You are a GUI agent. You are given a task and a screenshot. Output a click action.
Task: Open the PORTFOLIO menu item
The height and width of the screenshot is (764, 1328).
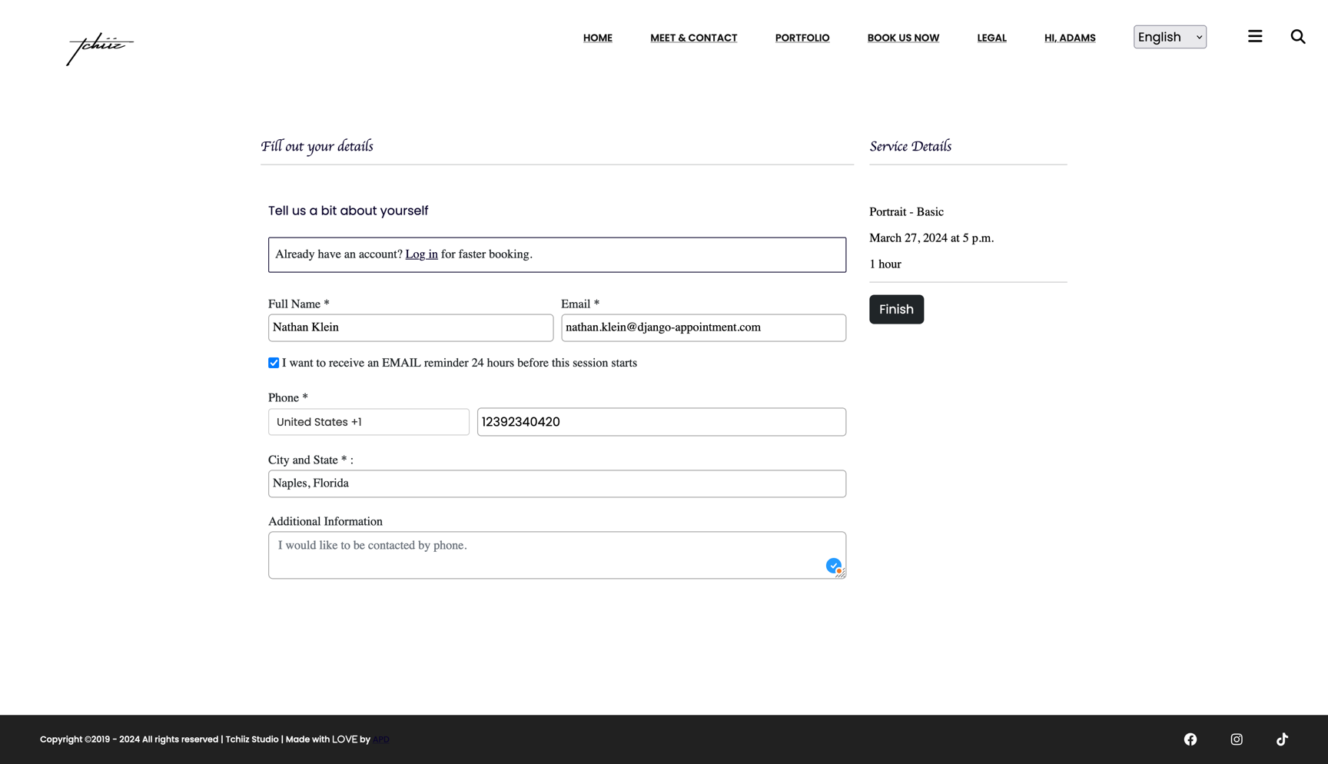(x=802, y=38)
